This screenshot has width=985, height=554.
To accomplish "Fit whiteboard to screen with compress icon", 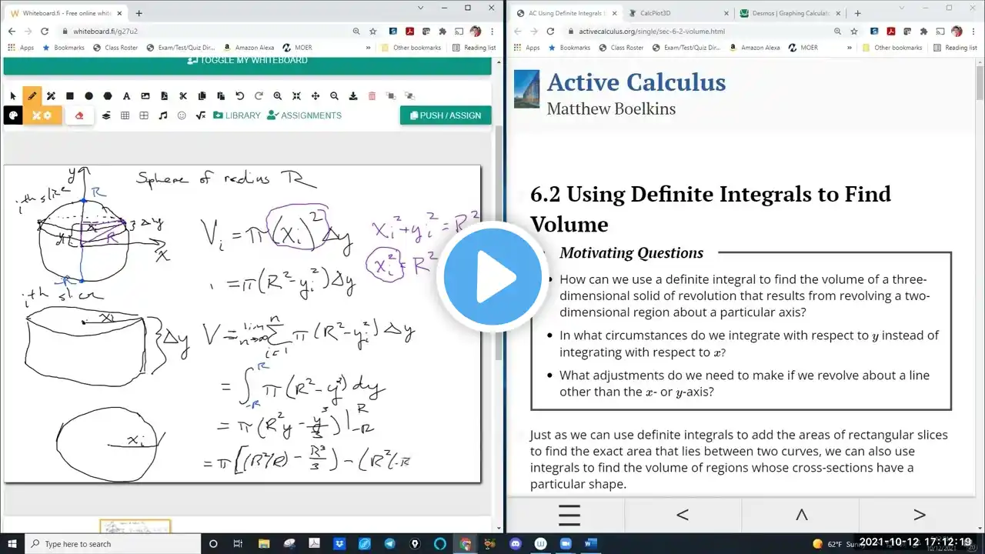I will [296, 96].
